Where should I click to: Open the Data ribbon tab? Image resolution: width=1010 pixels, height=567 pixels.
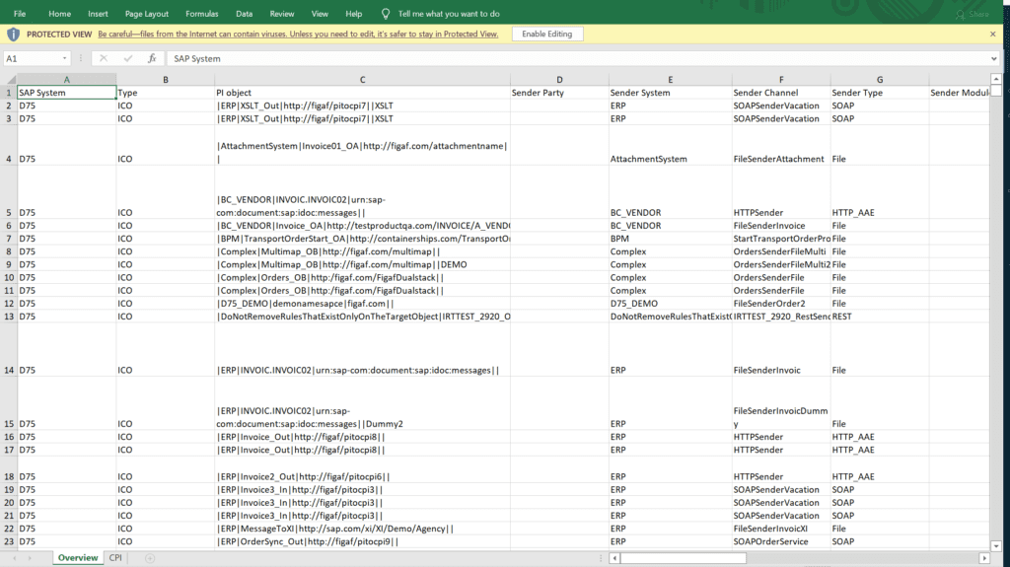coord(245,14)
